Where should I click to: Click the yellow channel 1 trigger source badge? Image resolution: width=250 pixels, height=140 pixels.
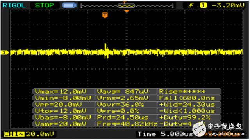(x=203, y=5)
